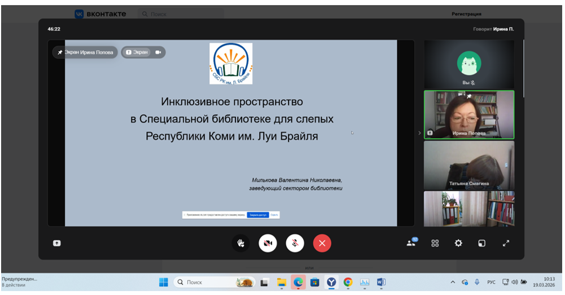Viewport: 565px width, 295px height.
Task: Minimize call to picture-in-picture window
Action: (482, 243)
